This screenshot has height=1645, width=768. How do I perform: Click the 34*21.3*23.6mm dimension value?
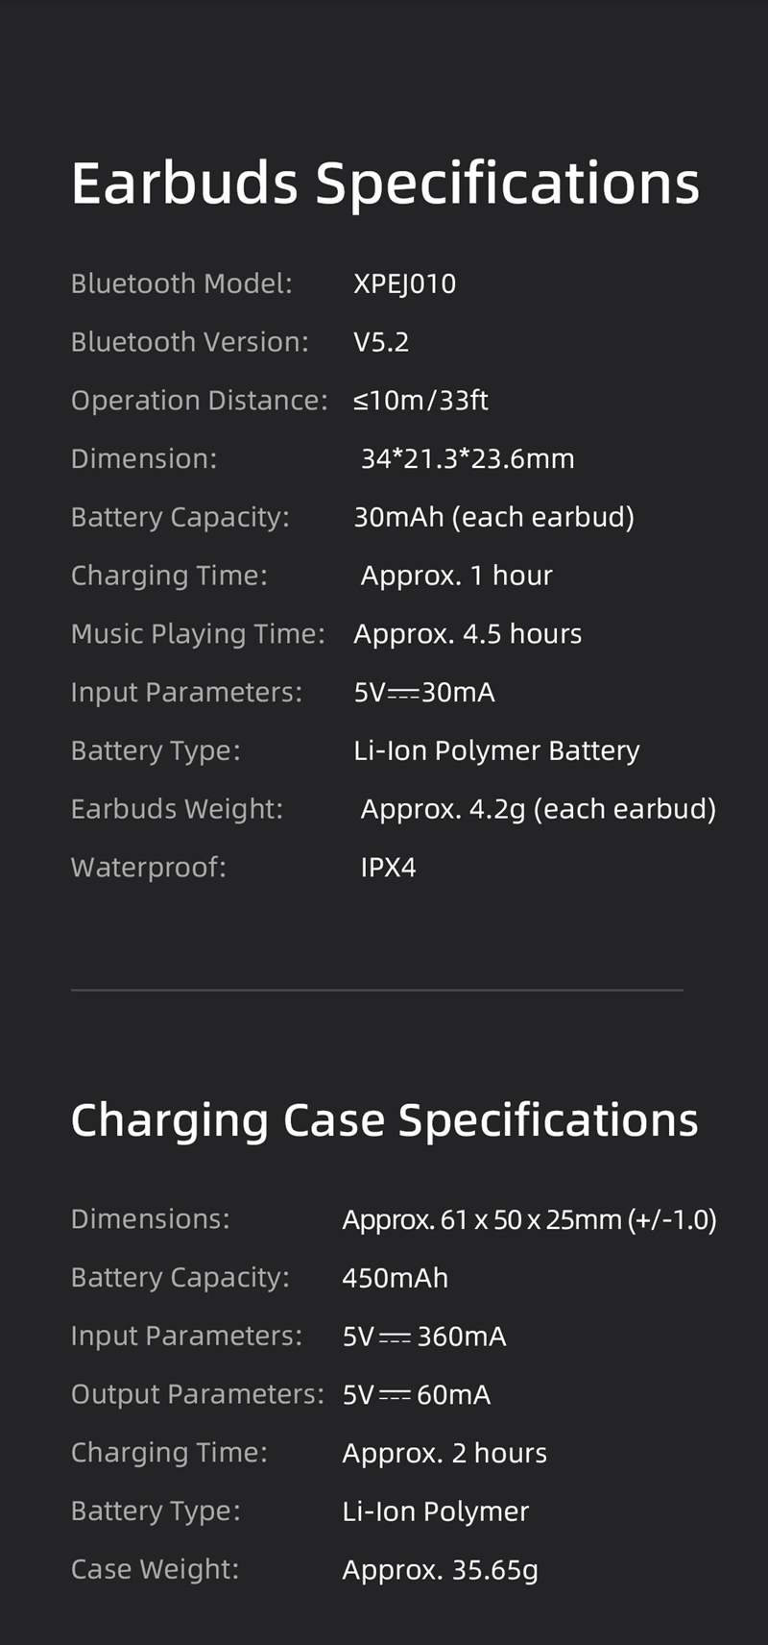pyautogui.click(x=468, y=459)
